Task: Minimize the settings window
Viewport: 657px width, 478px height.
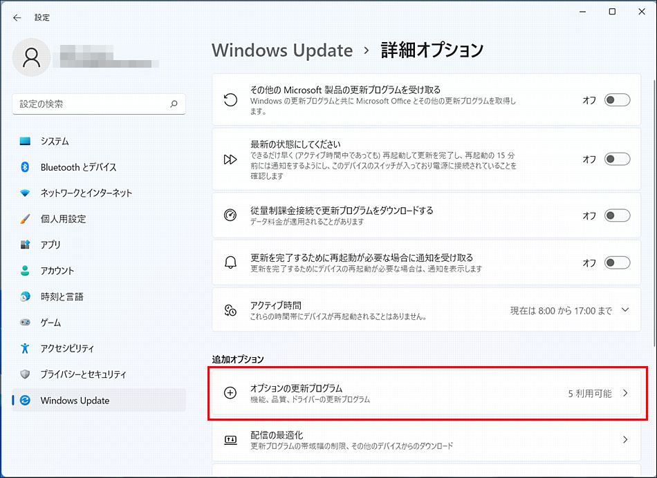Action: pos(582,12)
